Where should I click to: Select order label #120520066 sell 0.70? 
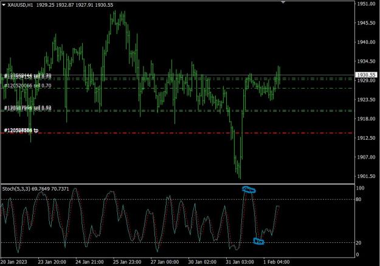(x=28, y=86)
